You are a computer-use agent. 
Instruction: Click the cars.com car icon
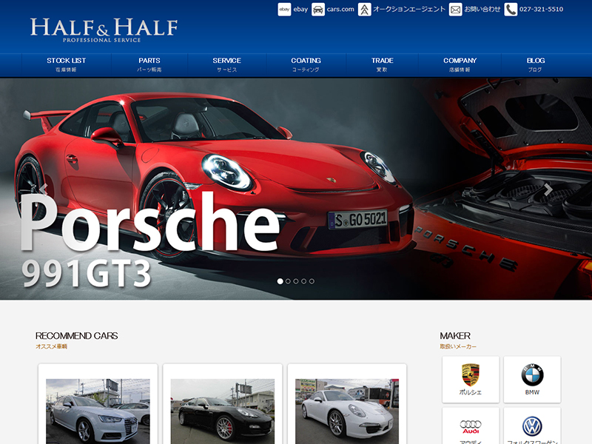(318, 10)
